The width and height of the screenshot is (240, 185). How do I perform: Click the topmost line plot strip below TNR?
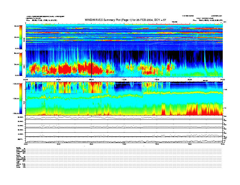point(124,117)
